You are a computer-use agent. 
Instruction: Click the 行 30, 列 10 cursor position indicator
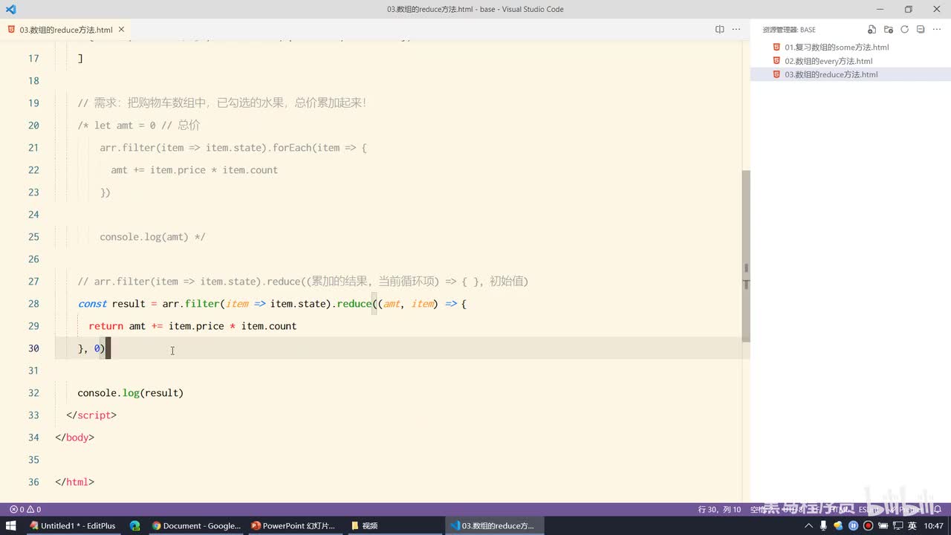point(720,510)
